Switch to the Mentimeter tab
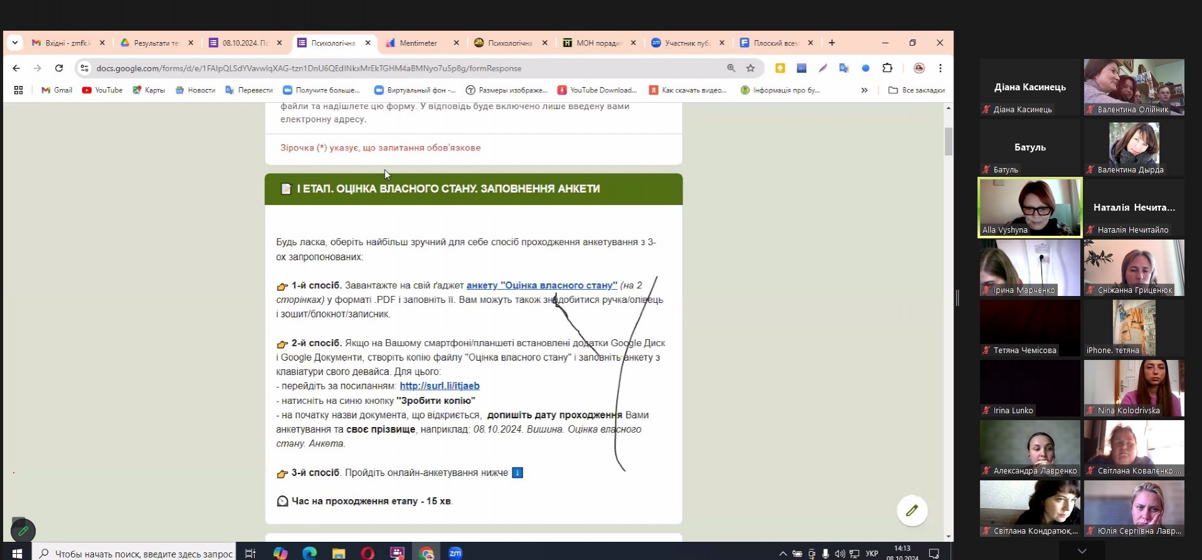Image resolution: width=1202 pixels, height=560 pixels. (418, 43)
